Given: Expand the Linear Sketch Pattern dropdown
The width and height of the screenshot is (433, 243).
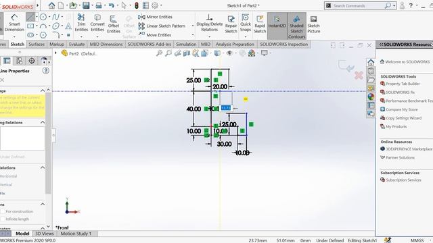Looking at the screenshot, I should tap(192, 26).
